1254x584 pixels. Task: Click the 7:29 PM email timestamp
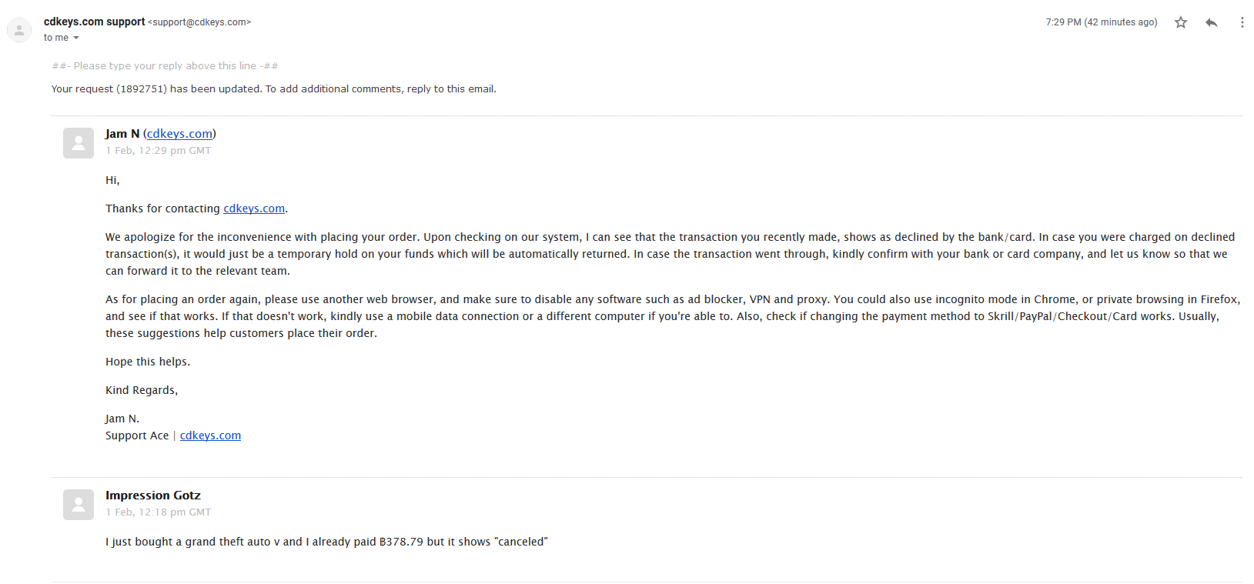pyautogui.click(x=1101, y=22)
